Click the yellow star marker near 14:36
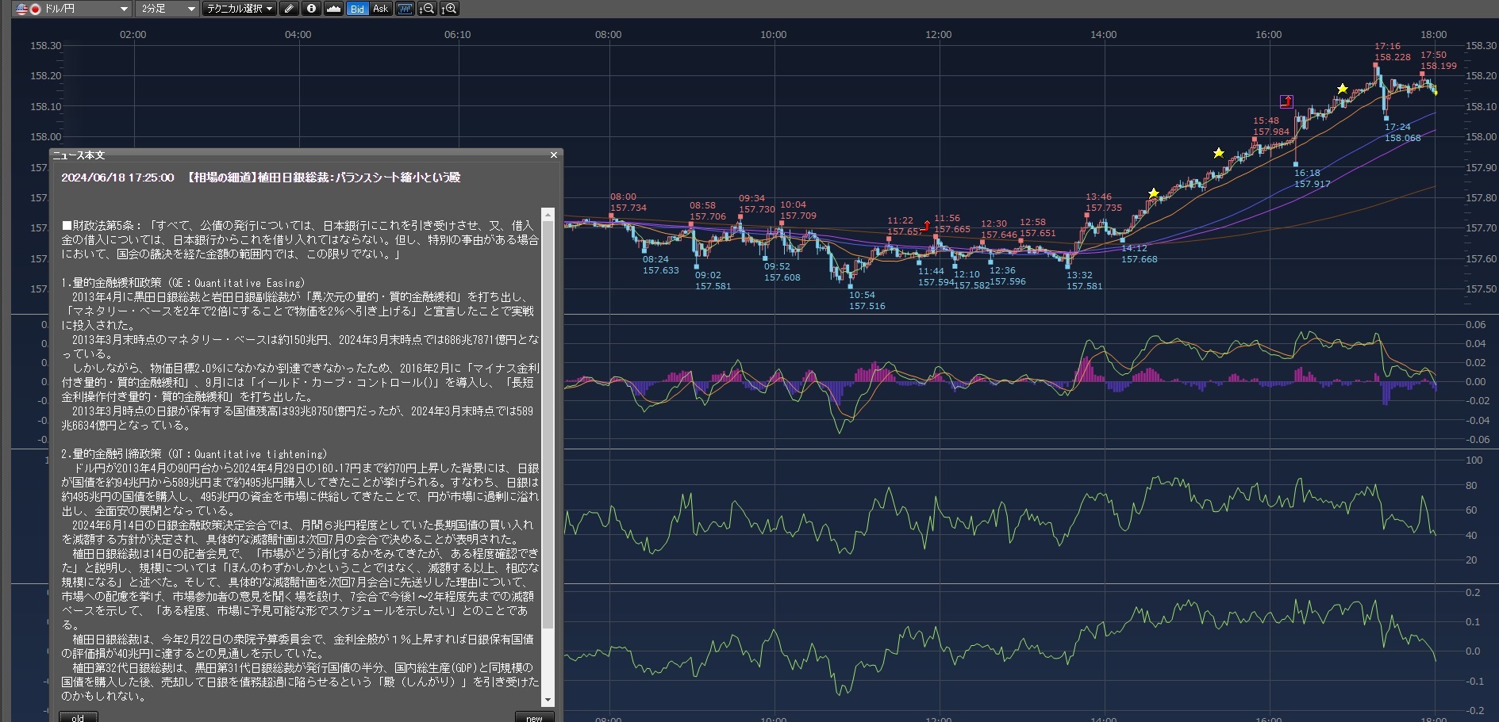Image resolution: width=1499 pixels, height=722 pixels. click(1153, 193)
